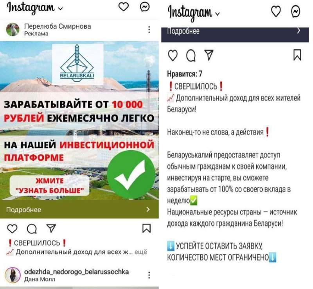Open comments on Перелюба Смирнова ad post
This screenshot has height=289, width=313.
pos(32,229)
